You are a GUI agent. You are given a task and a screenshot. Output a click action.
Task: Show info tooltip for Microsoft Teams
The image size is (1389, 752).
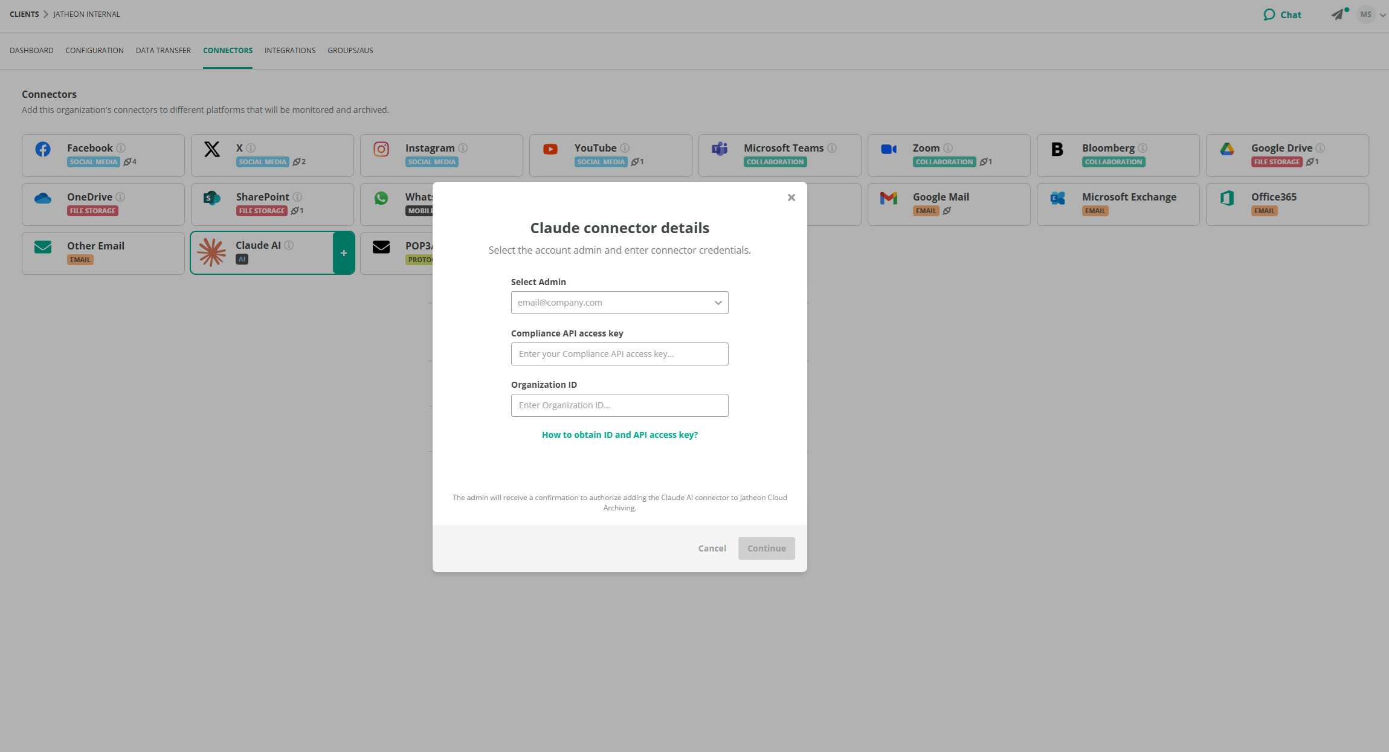pos(832,148)
